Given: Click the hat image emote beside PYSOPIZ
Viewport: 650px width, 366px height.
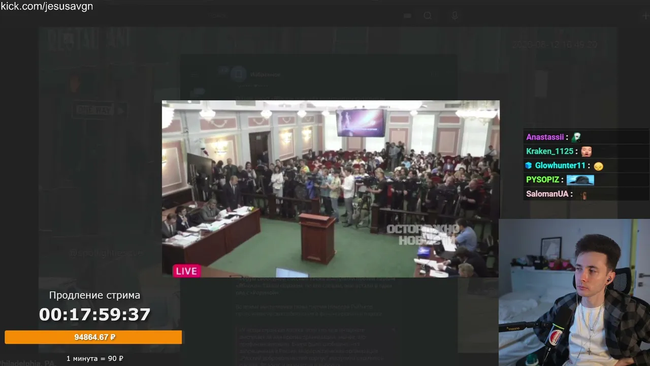Looking at the screenshot, I should click(580, 180).
